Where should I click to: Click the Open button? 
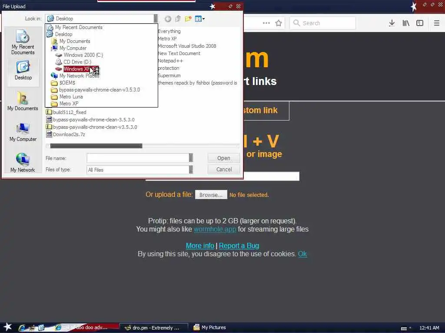click(x=224, y=158)
